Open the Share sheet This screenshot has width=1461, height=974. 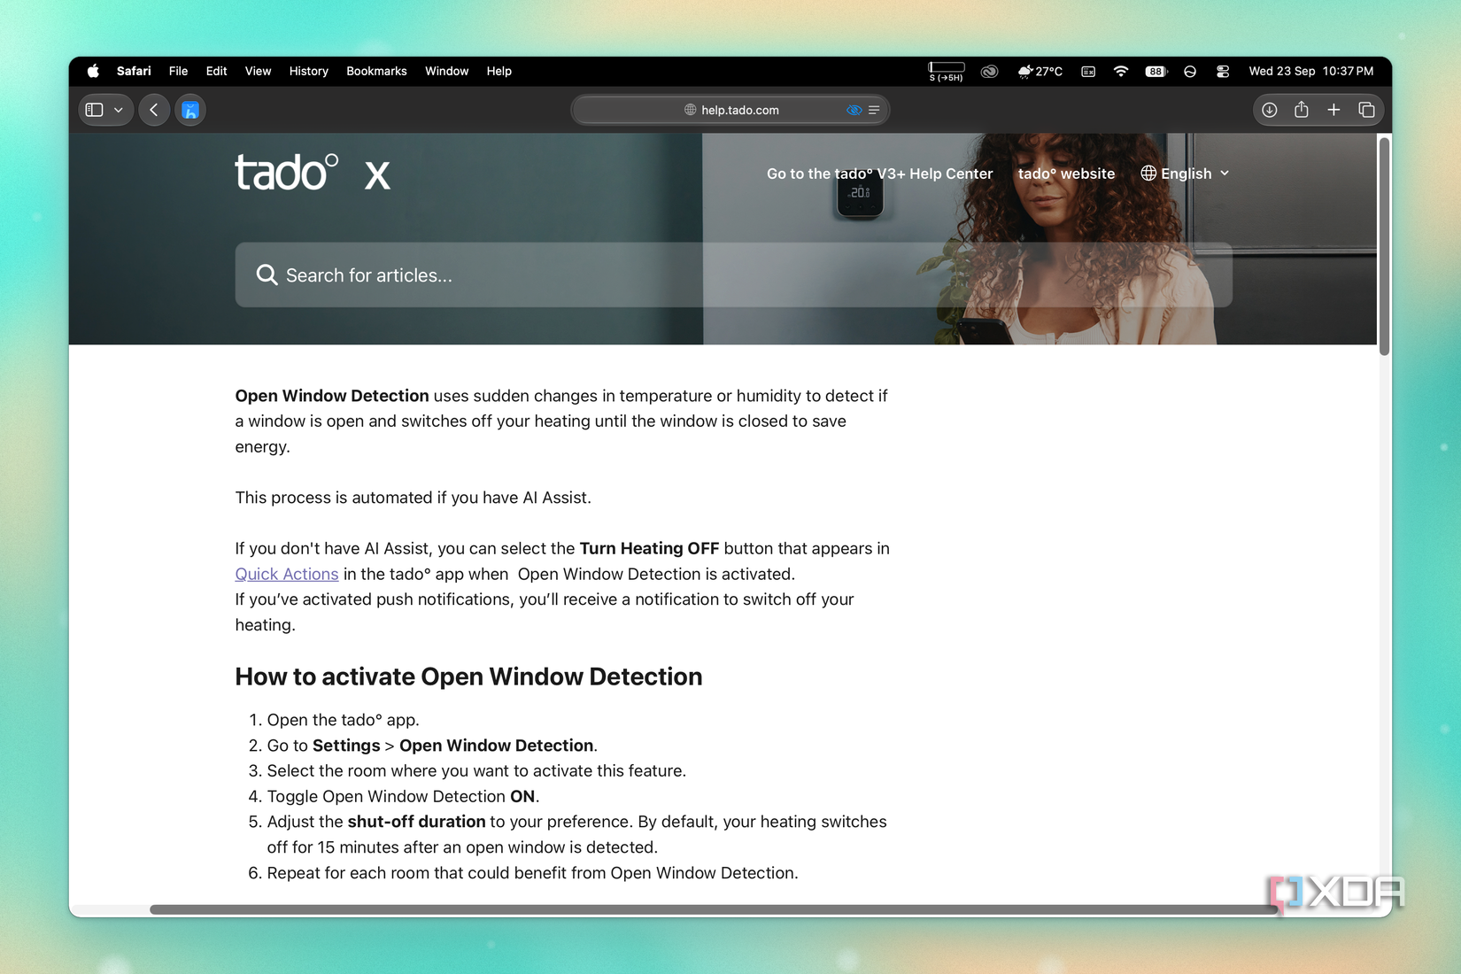tap(1301, 110)
